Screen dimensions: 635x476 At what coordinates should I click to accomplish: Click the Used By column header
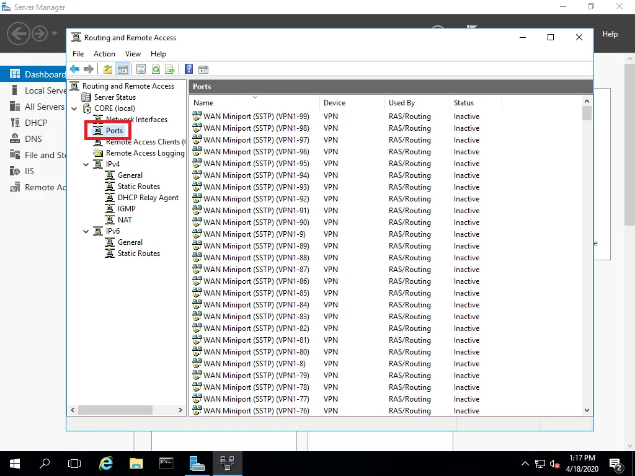(402, 103)
